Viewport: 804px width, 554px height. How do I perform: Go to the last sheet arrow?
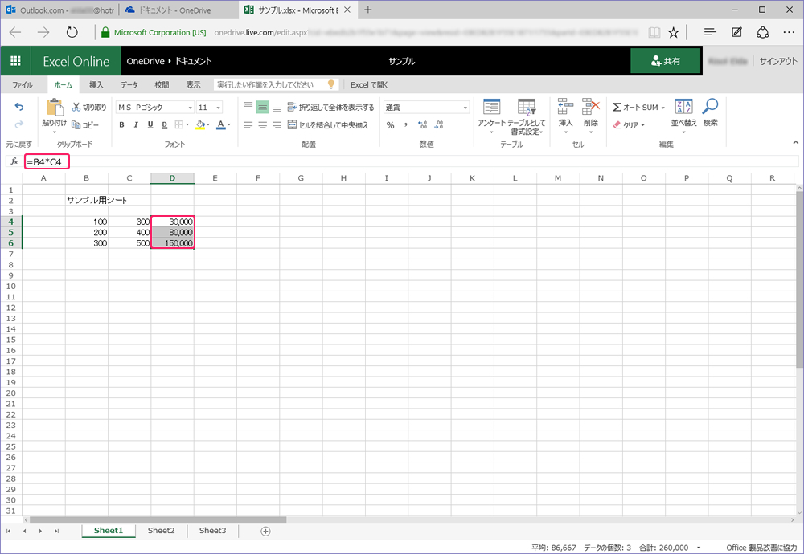tap(56, 531)
